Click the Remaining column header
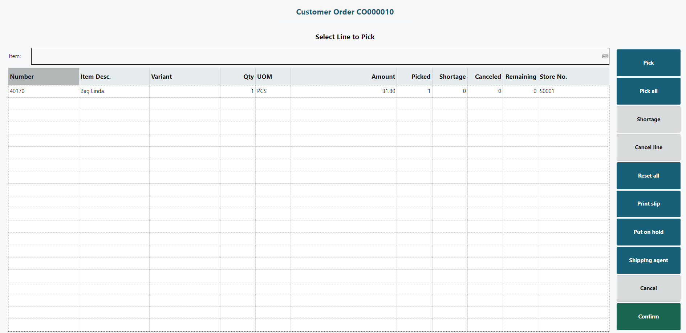The height and width of the screenshot is (333, 686). (x=520, y=77)
